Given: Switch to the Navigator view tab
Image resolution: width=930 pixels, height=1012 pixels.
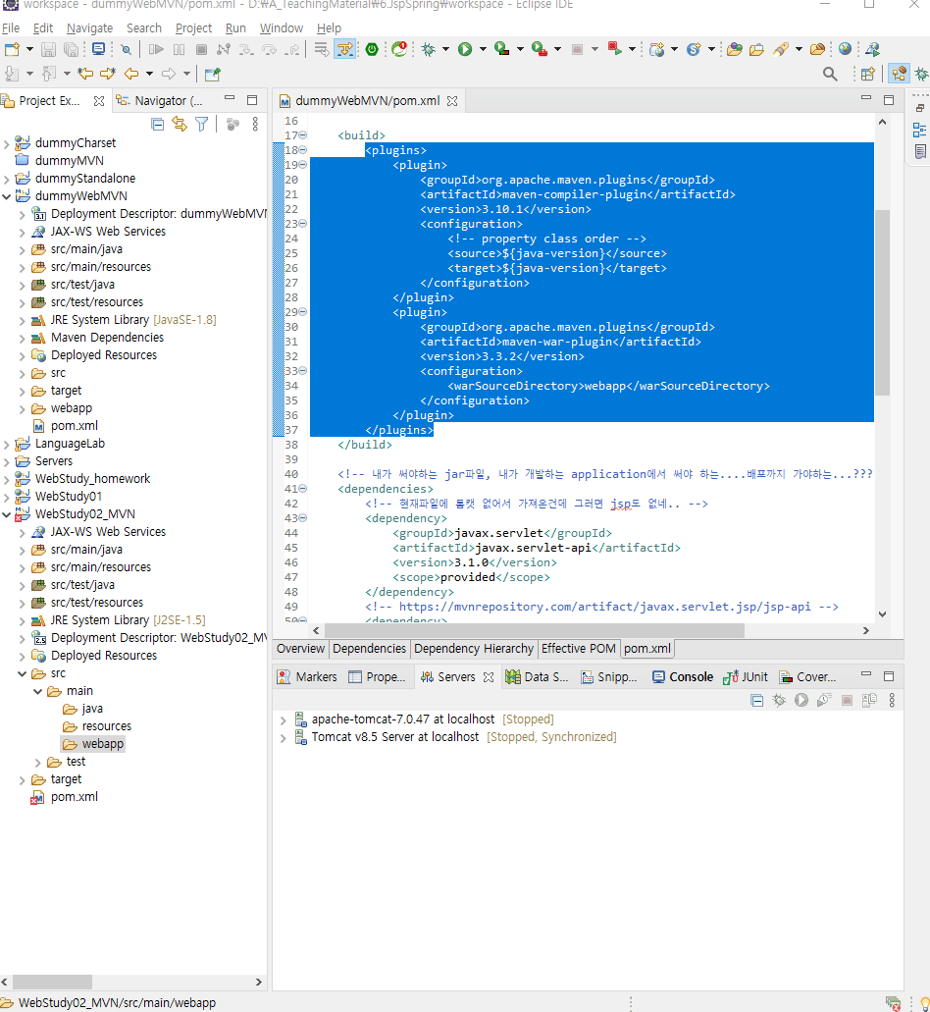Looking at the screenshot, I should point(160,101).
